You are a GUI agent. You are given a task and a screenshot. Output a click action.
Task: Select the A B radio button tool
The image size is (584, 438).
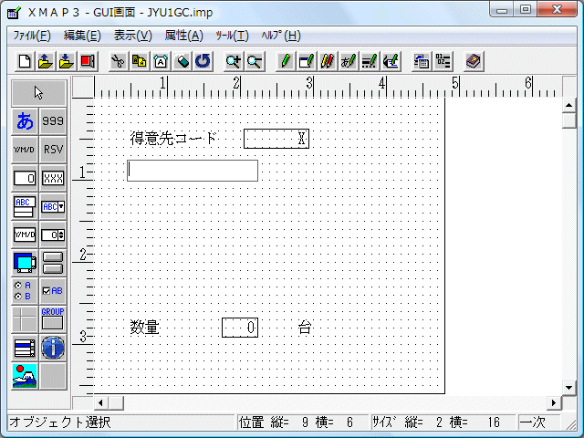coord(25,291)
